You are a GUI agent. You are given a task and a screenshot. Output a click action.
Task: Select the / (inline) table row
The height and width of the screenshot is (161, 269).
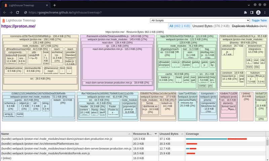pos(133,158)
